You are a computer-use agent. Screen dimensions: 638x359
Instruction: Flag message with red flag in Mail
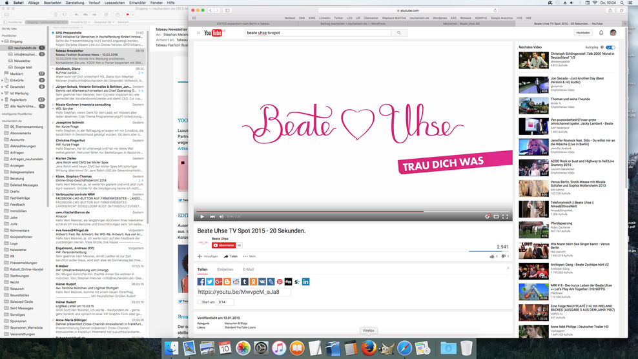pos(127,15)
